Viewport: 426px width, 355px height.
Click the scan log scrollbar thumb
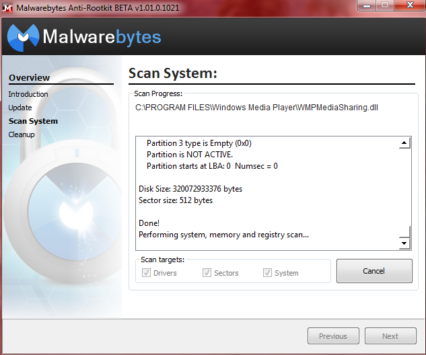coord(404,231)
